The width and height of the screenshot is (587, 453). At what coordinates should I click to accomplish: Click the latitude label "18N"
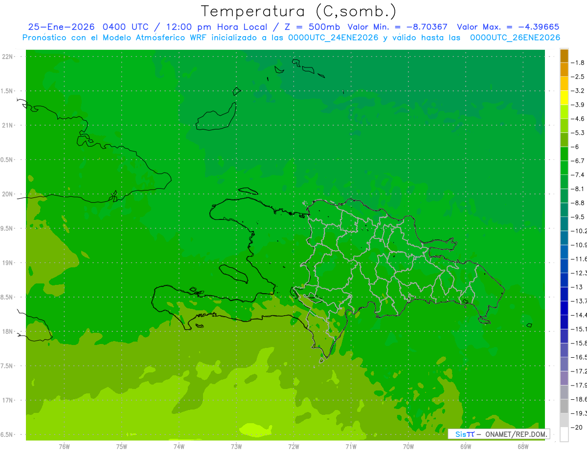7,332
